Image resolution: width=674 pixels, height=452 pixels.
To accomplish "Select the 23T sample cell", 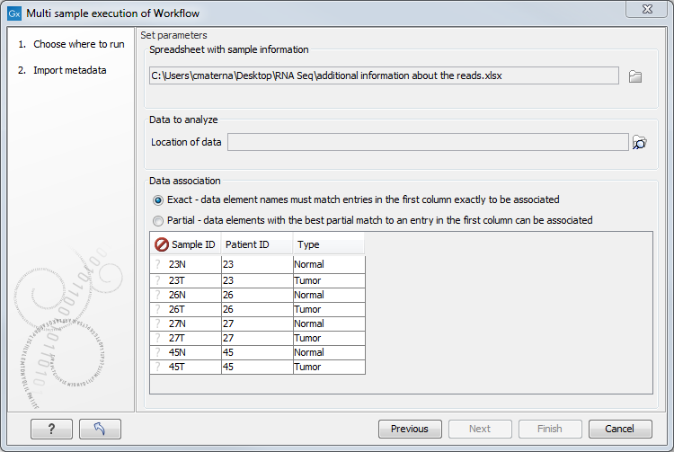I will pos(186,280).
